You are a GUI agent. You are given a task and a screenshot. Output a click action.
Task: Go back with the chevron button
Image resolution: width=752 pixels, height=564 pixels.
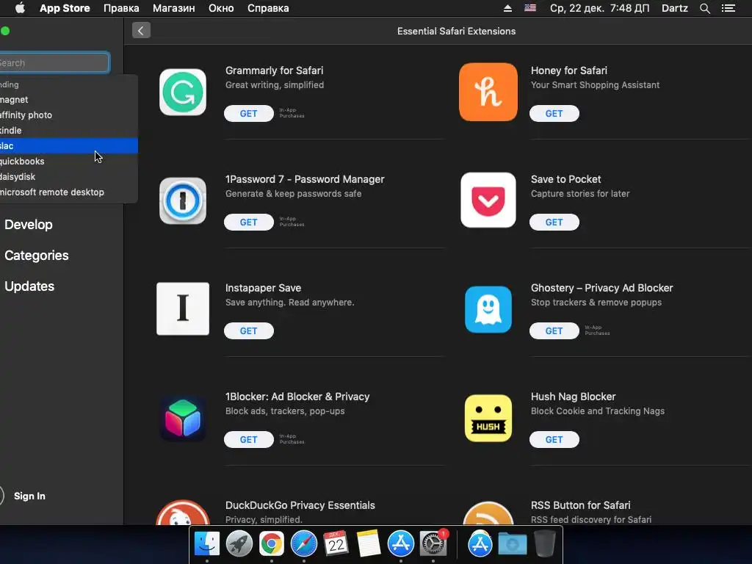[x=141, y=31]
